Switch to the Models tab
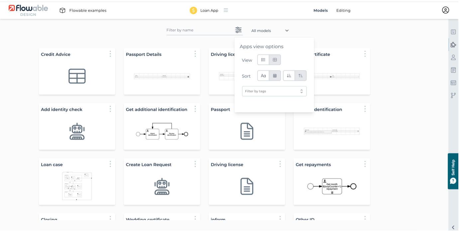Image resolution: width=460 pixels, height=232 pixels. 320,10
